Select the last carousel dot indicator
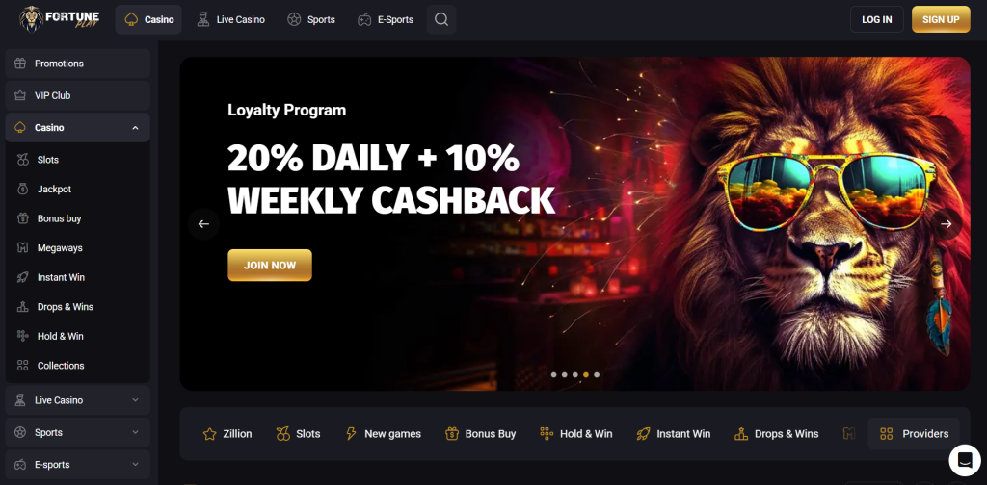Screen dimensions: 987x485 (597, 374)
